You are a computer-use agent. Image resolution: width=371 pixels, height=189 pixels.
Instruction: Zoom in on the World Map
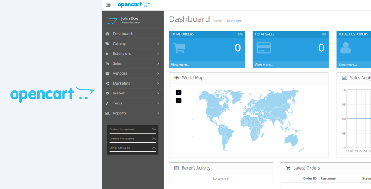coord(179,92)
